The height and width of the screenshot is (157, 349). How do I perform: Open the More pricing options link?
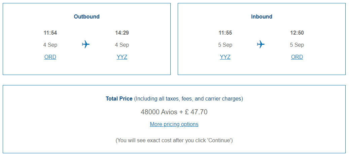coord(174,124)
